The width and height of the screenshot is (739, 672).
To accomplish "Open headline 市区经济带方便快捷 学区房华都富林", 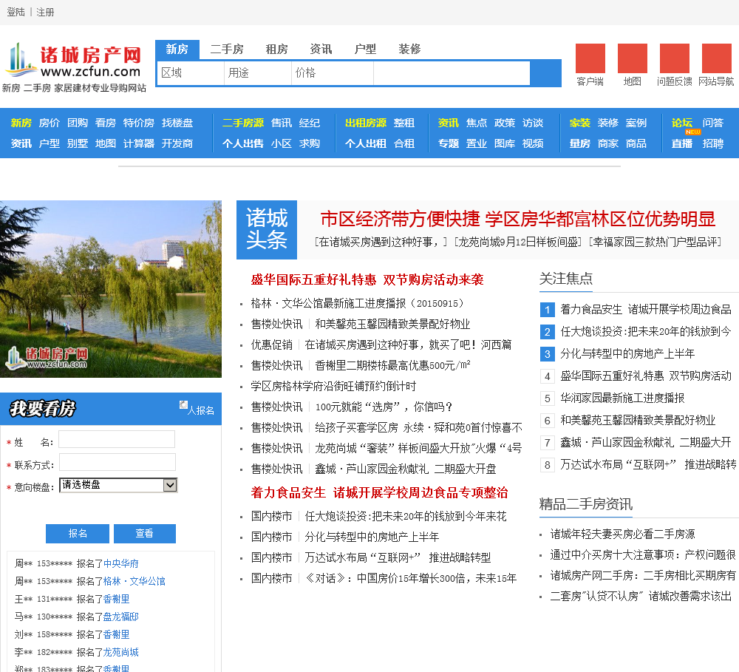I will tap(518, 220).
